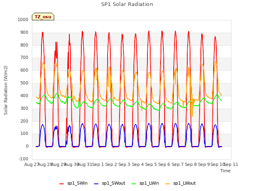Click the red sp1_SWin legend swatch
255x191 pixels.
pos(62,184)
